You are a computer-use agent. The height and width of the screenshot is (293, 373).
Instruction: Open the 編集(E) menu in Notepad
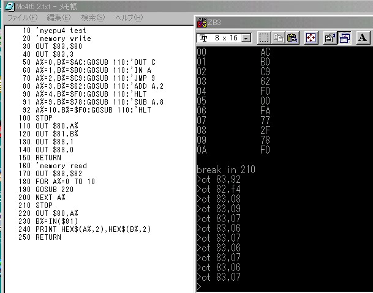(x=59, y=18)
